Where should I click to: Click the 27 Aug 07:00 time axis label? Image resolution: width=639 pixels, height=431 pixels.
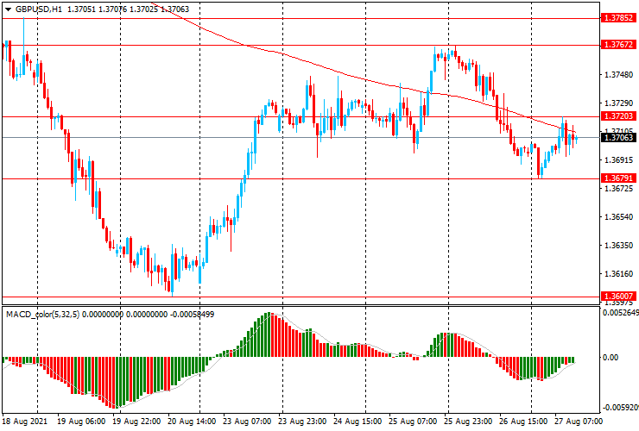click(579, 421)
